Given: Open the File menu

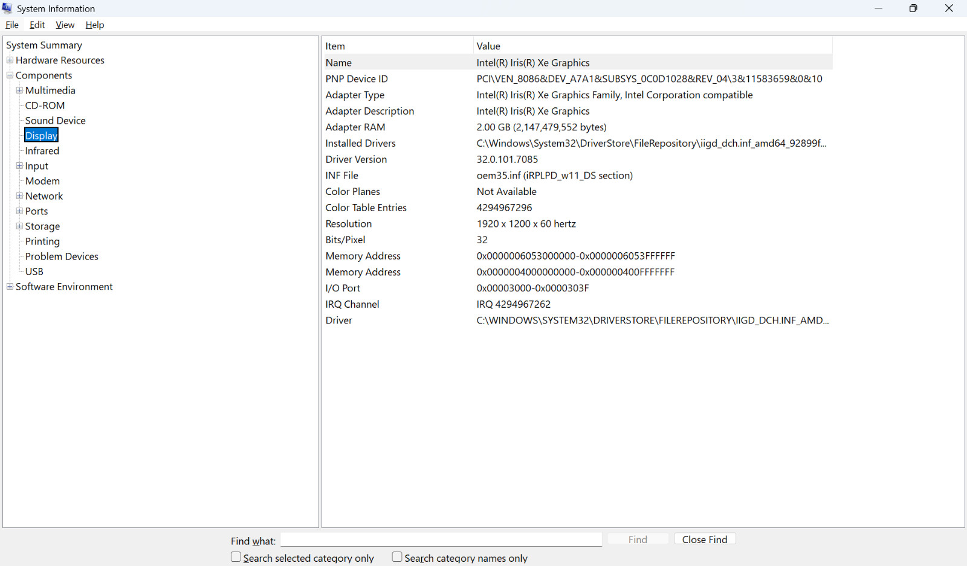Looking at the screenshot, I should pos(12,25).
